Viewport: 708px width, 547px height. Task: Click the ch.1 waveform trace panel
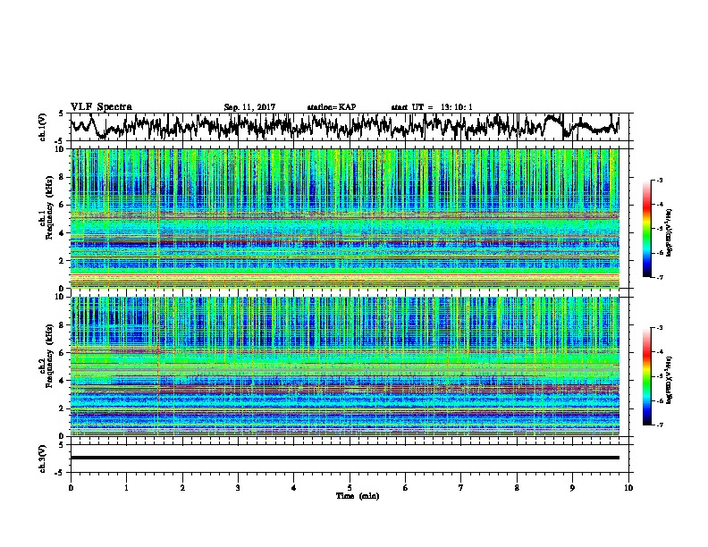pos(349,127)
